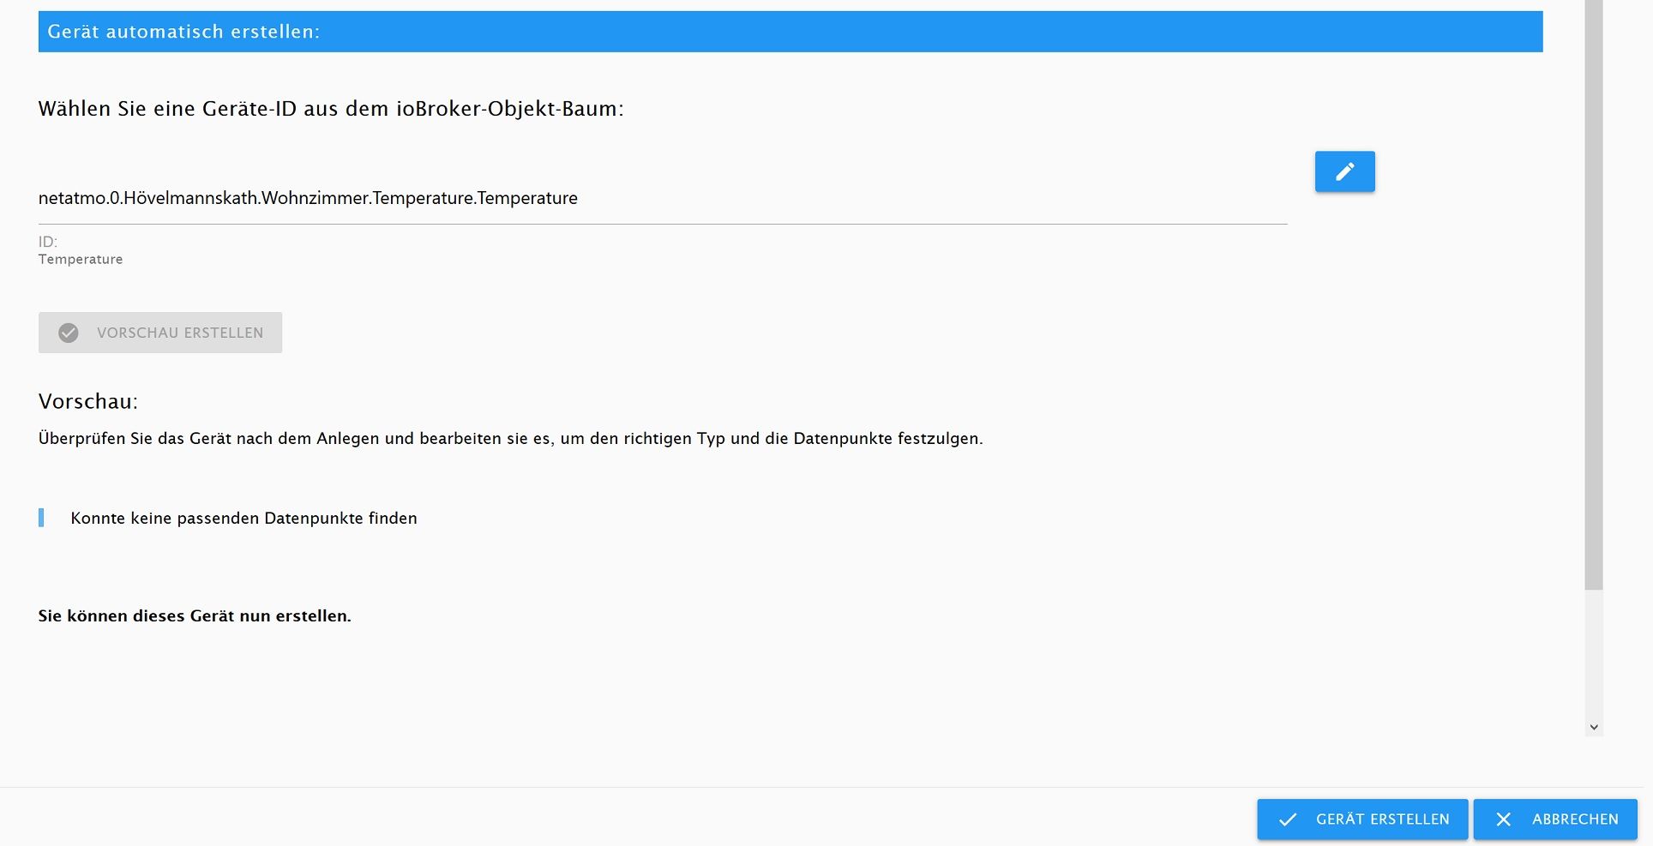Click the Vorschau erstellen button
1653x846 pixels.
[x=160, y=333]
